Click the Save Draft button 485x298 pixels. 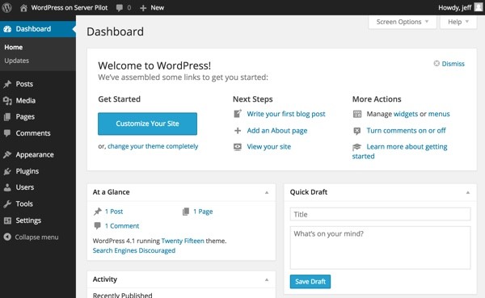310,282
